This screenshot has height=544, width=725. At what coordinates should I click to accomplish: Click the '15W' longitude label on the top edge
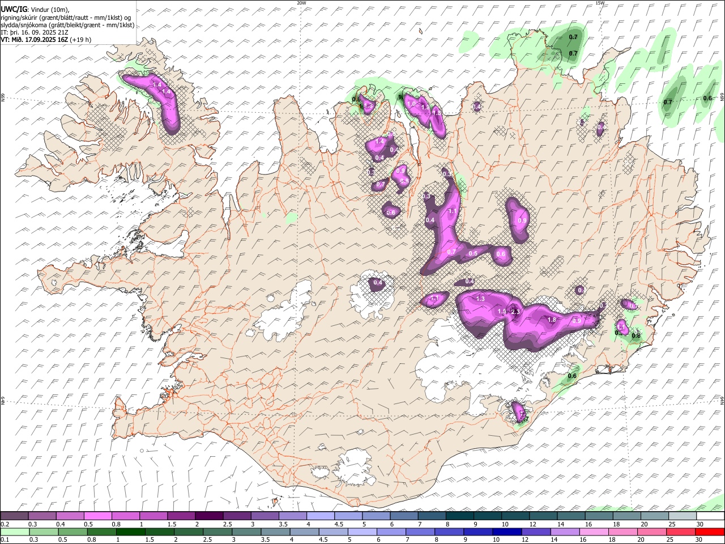coord(600,3)
